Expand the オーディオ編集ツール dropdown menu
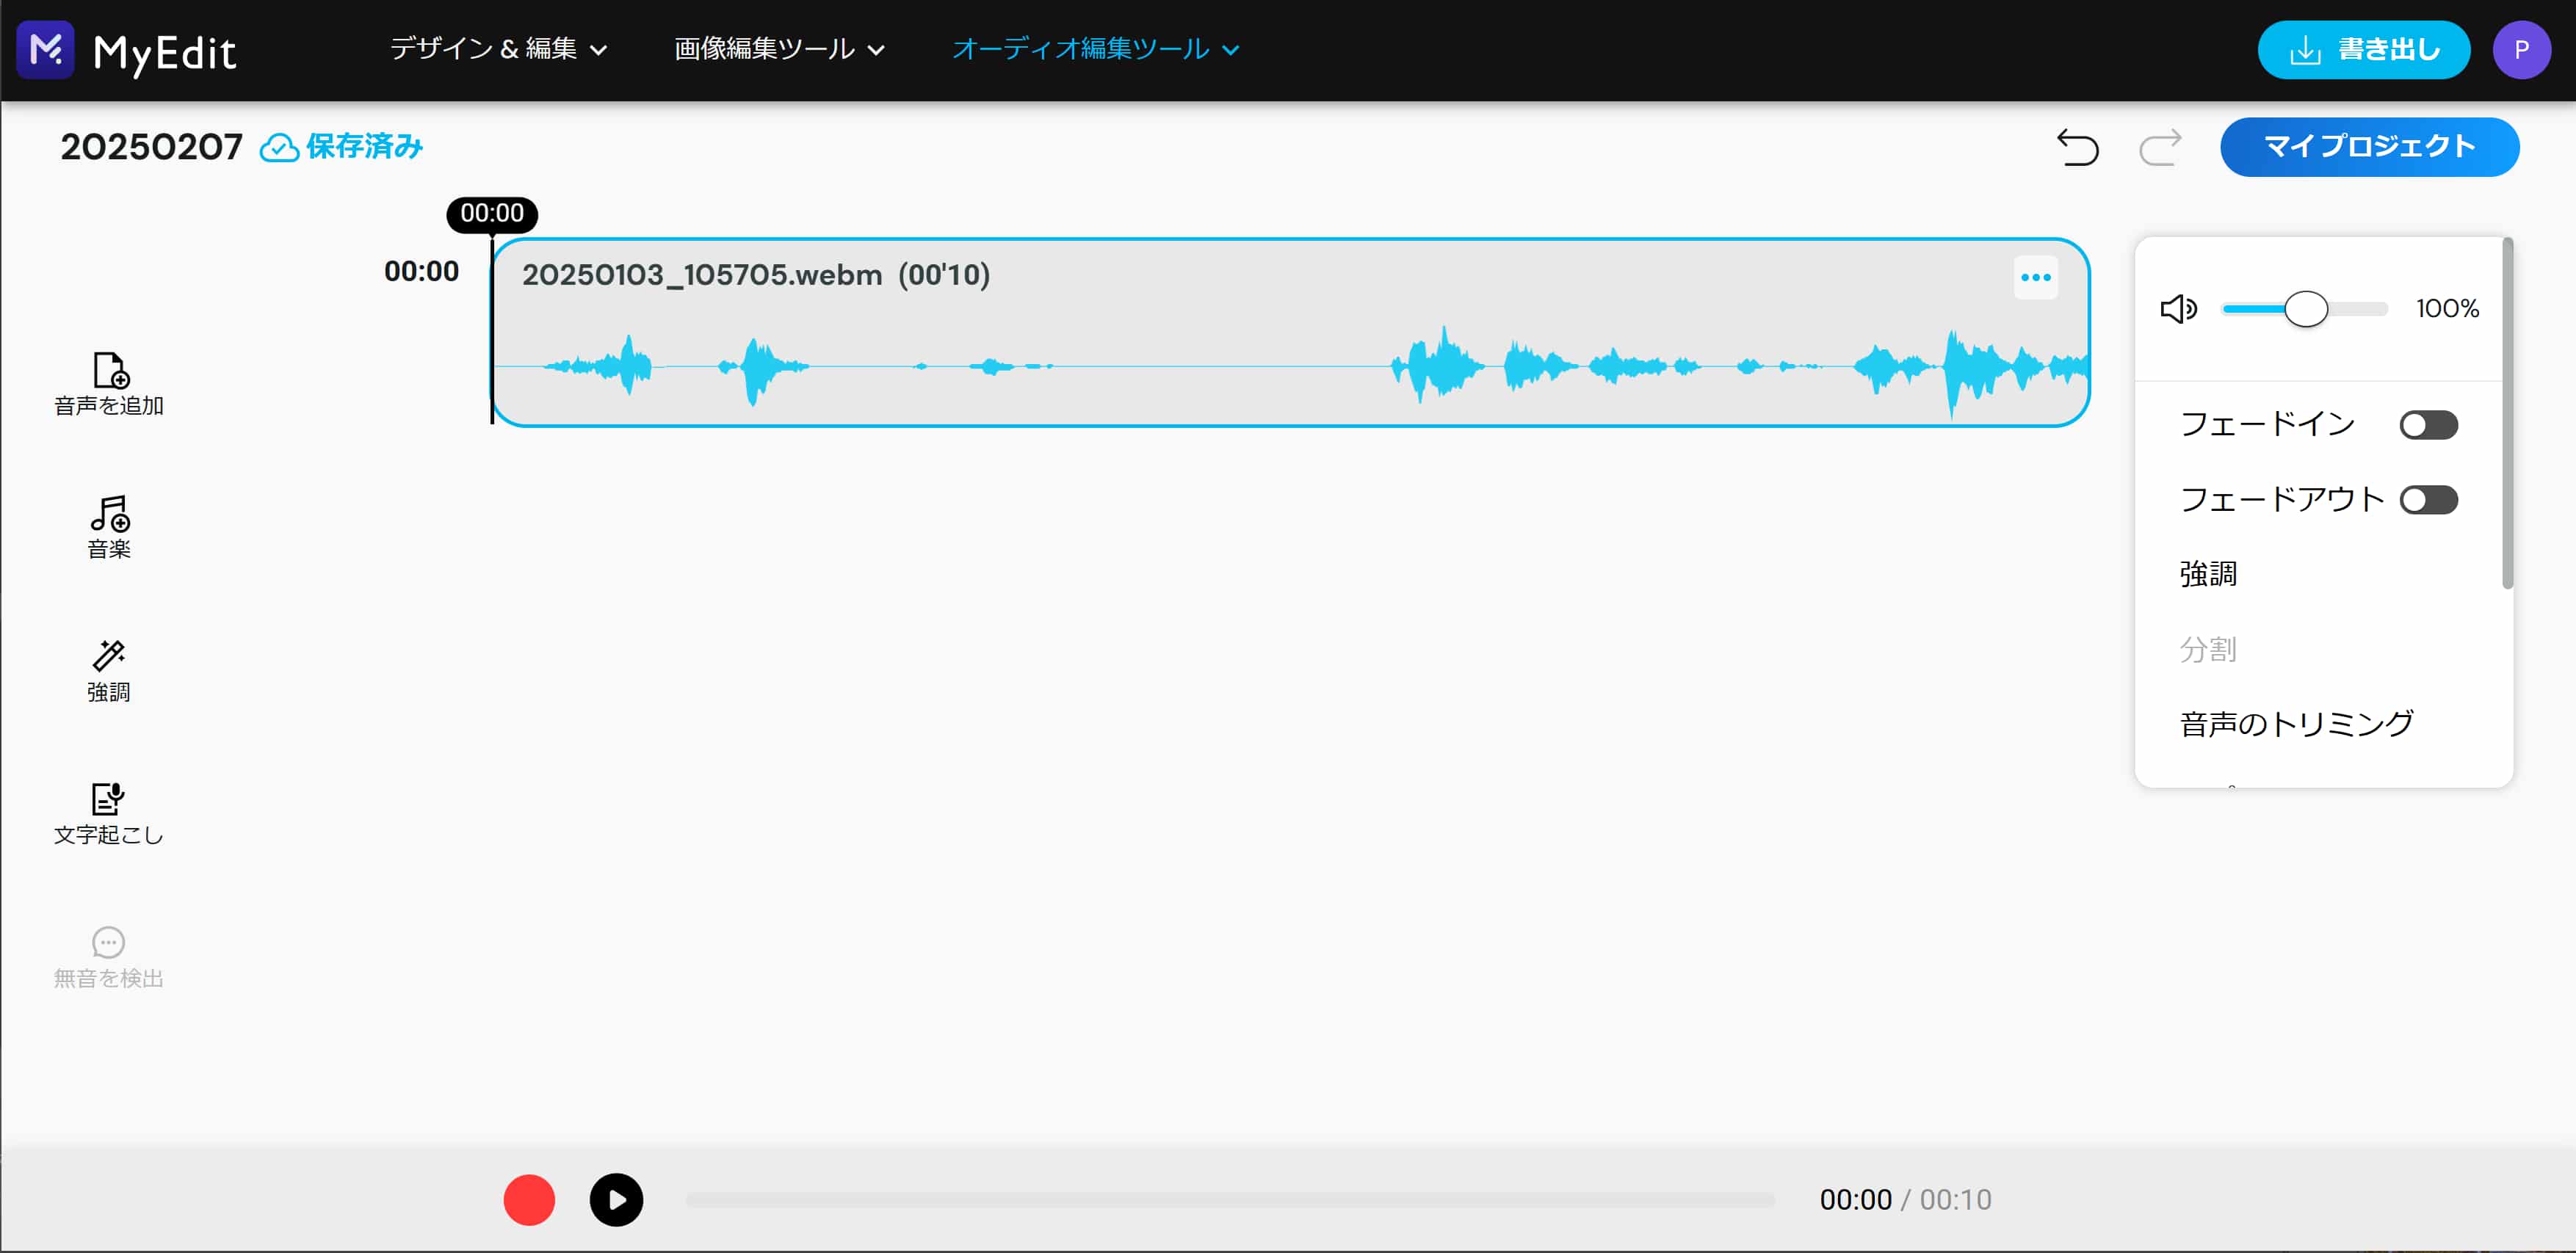The height and width of the screenshot is (1253, 2576). [1095, 49]
